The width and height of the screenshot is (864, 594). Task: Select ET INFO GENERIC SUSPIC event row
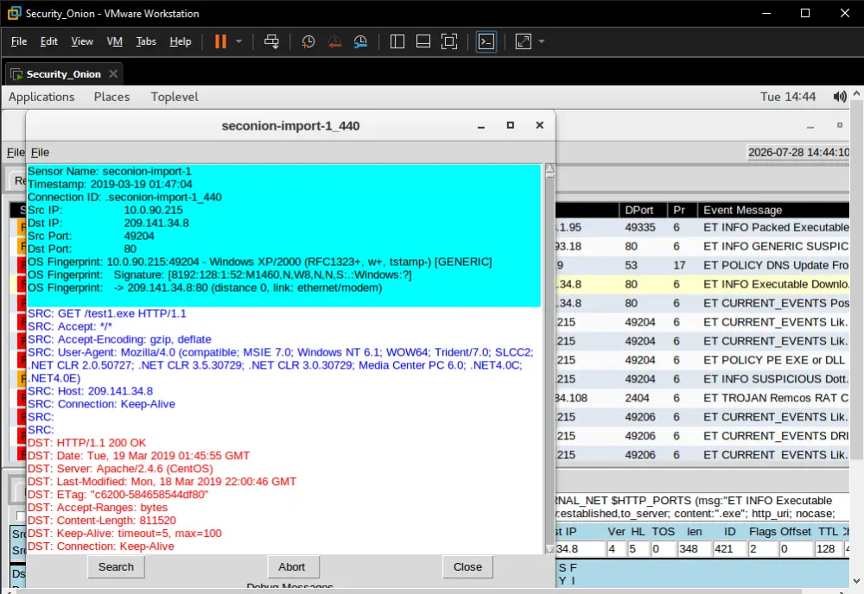point(702,246)
